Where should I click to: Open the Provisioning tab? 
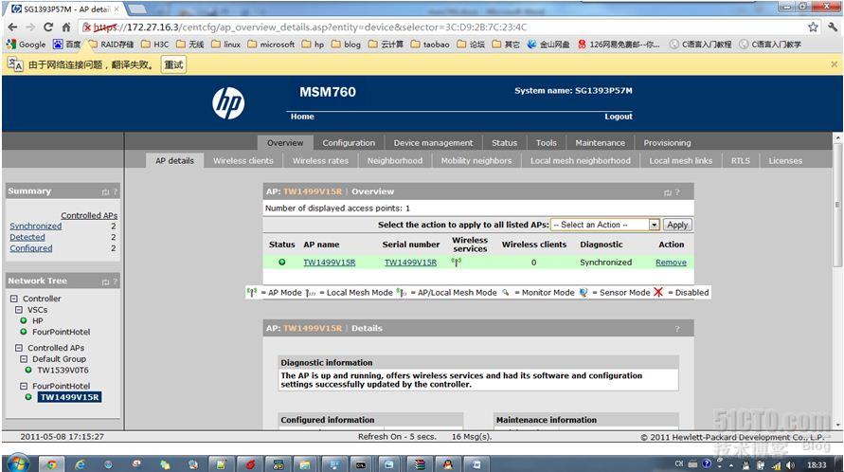pyautogui.click(x=667, y=143)
